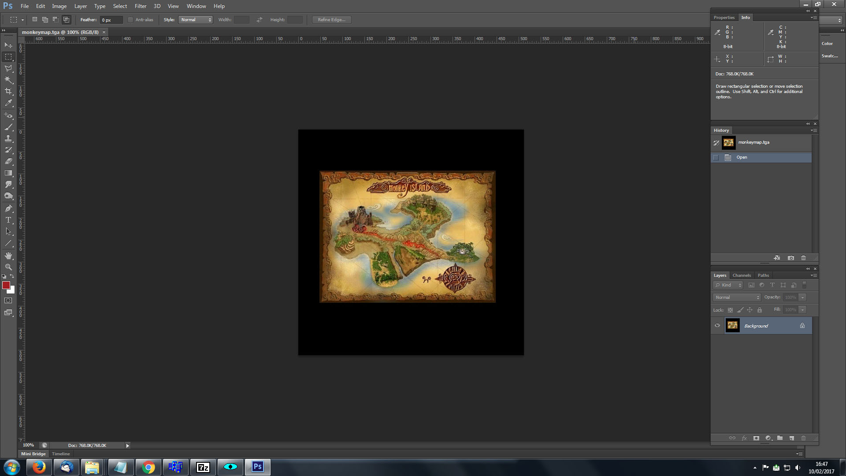Open the Timeline panel tab
This screenshot has width=846, height=476.
coord(61,454)
